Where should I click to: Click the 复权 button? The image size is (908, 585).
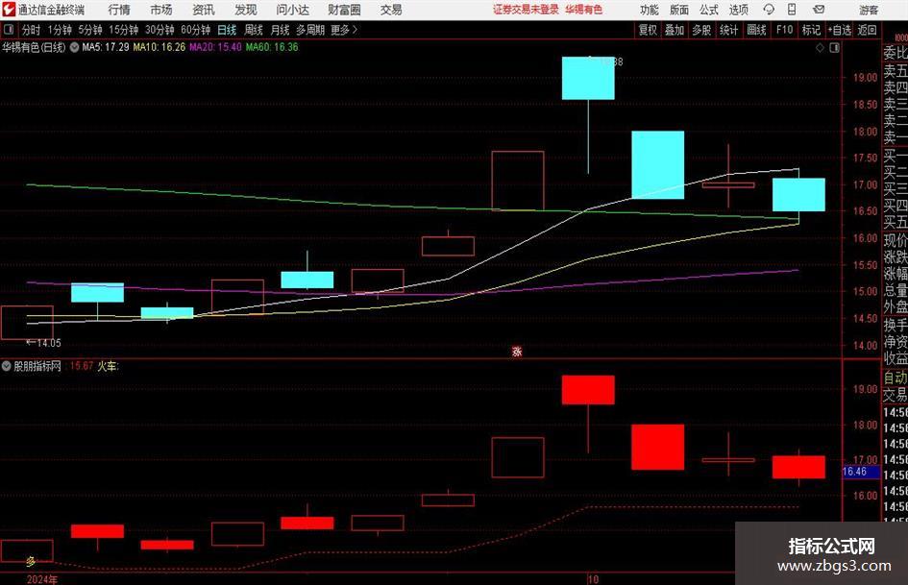pos(648,30)
